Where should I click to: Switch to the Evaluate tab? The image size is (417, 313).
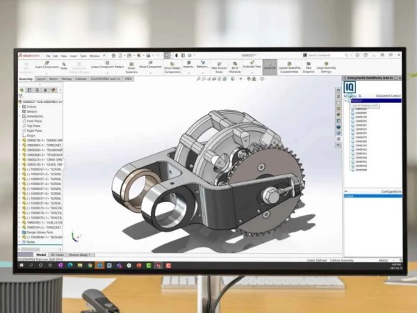click(x=81, y=79)
